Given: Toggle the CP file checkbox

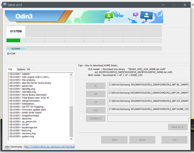Looking at the screenshot, I should (x=81, y=102).
